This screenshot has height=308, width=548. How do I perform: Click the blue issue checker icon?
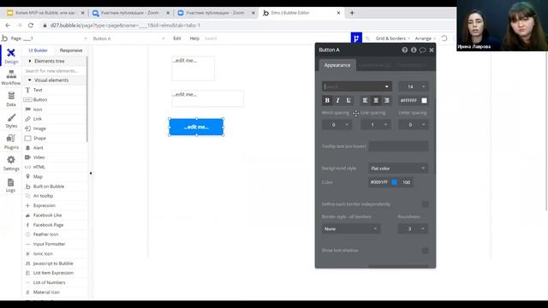click(356, 38)
